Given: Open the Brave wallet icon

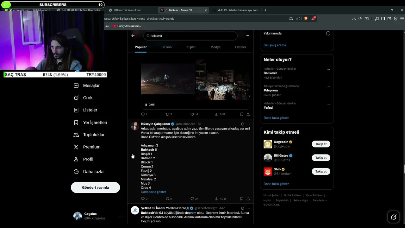Looking at the screenshot, I should tap(389, 19).
